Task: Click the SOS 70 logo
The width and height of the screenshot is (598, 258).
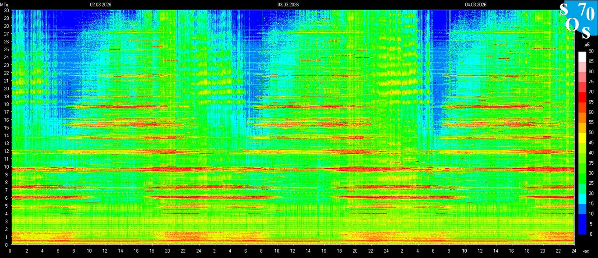Action: 578,20
